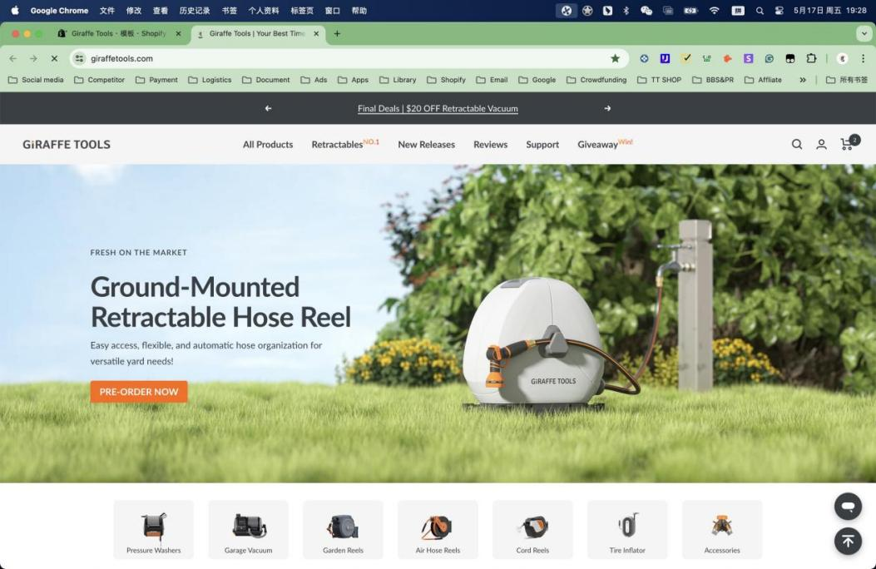Open WeChat icon in menu bar
The width and height of the screenshot is (876, 569).
[x=646, y=11]
